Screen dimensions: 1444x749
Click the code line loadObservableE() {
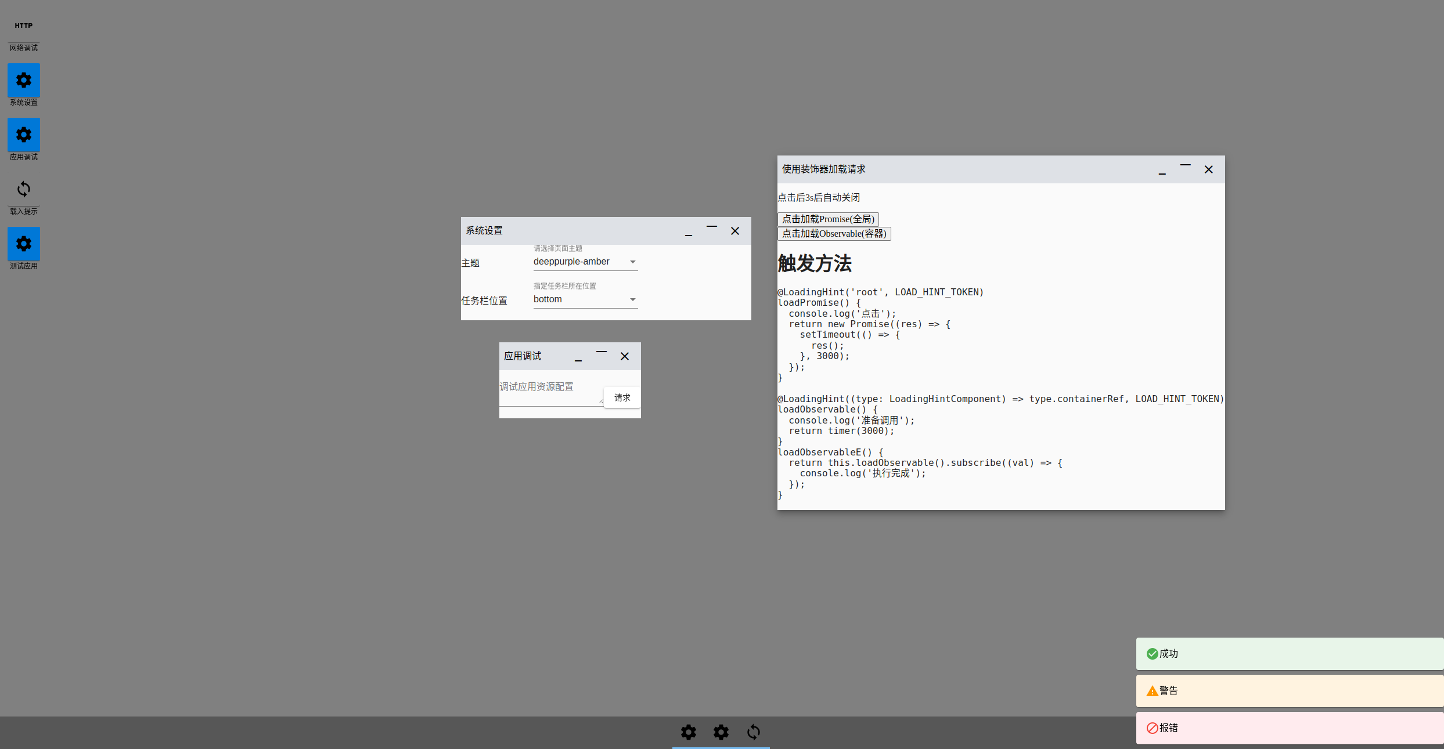coord(830,453)
